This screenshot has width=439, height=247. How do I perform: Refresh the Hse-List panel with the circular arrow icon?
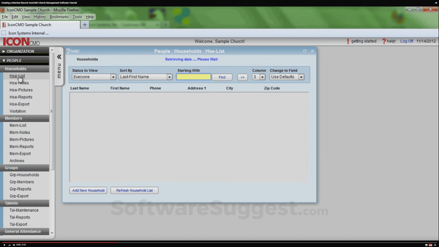pyautogui.click(x=305, y=51)
